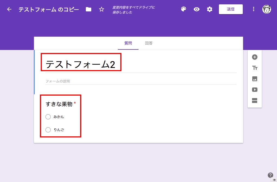Add title and description Tt icon

[x=254, y=68]
